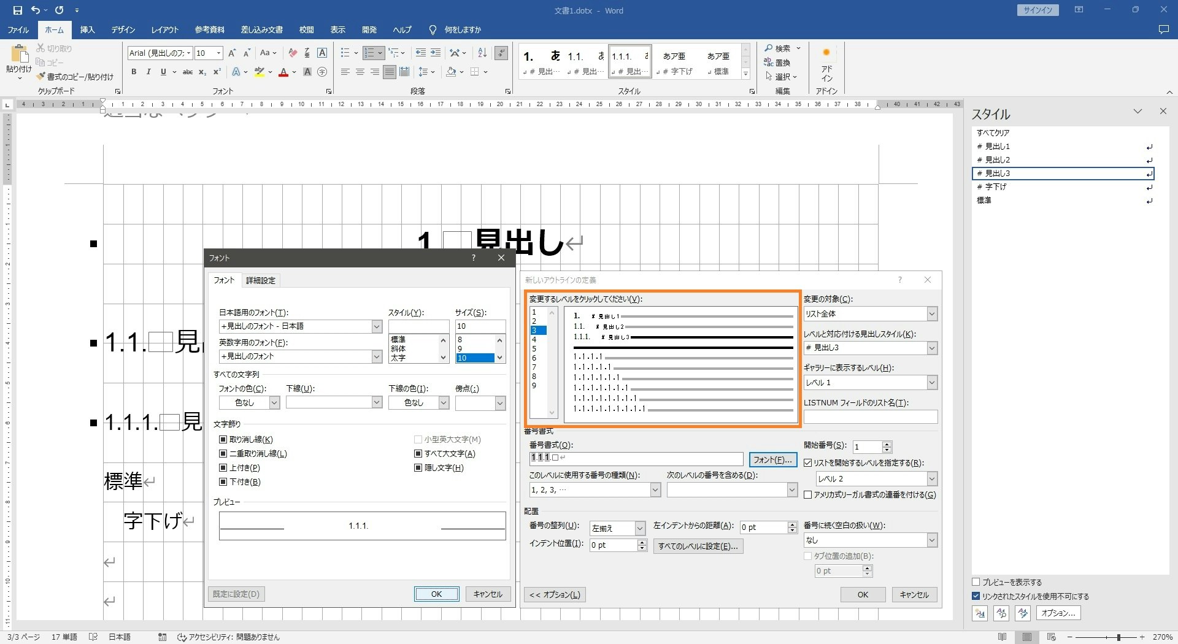The image size is (1178, 644).
Task: Click すべてのレベルに設定 button
Action: click(698, 546)
